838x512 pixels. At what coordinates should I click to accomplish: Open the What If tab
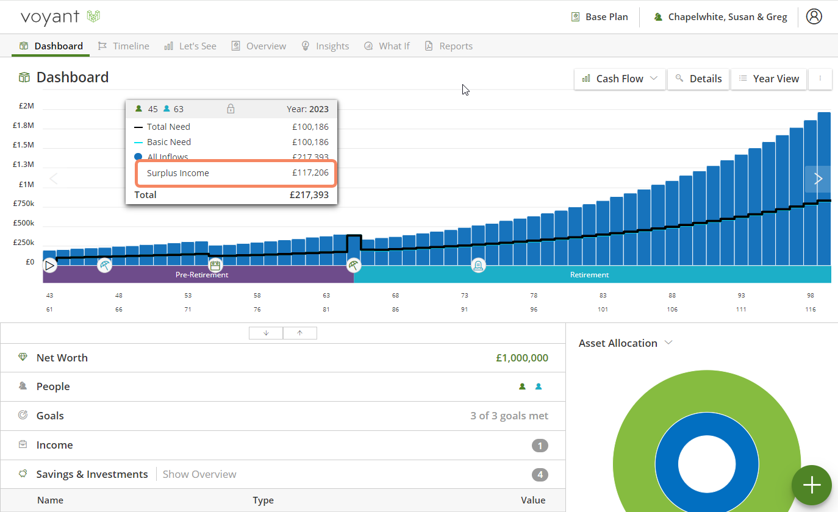pos(387,46)
